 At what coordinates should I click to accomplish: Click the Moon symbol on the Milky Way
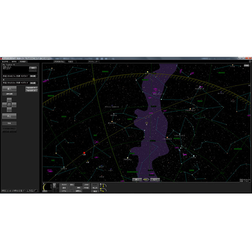click(147, 123)
